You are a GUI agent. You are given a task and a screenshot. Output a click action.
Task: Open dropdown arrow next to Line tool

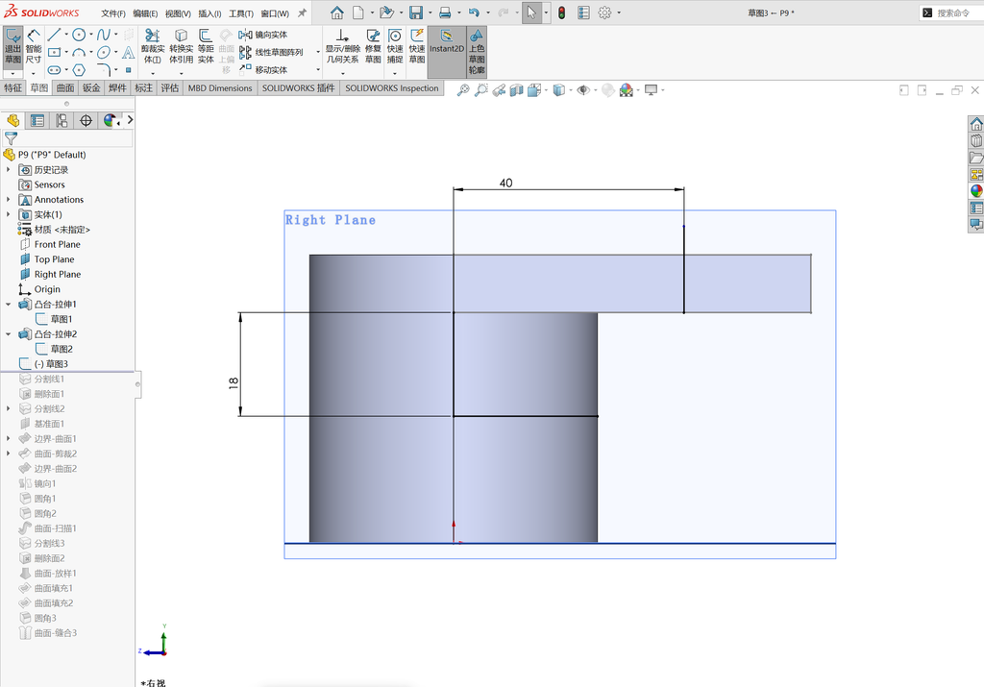tap(66, 35)
